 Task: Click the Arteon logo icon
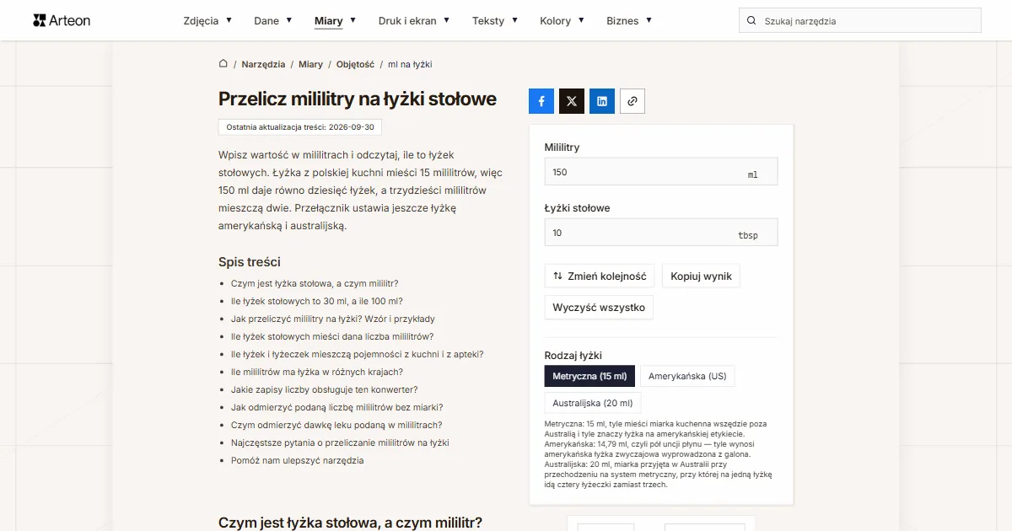39,20
